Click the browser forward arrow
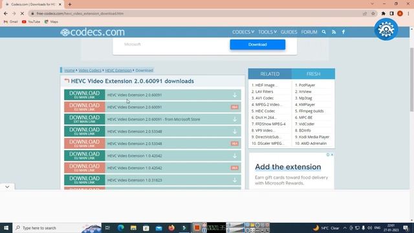The width and height of the screenshot is (414, 233). (x=14, y=14)
